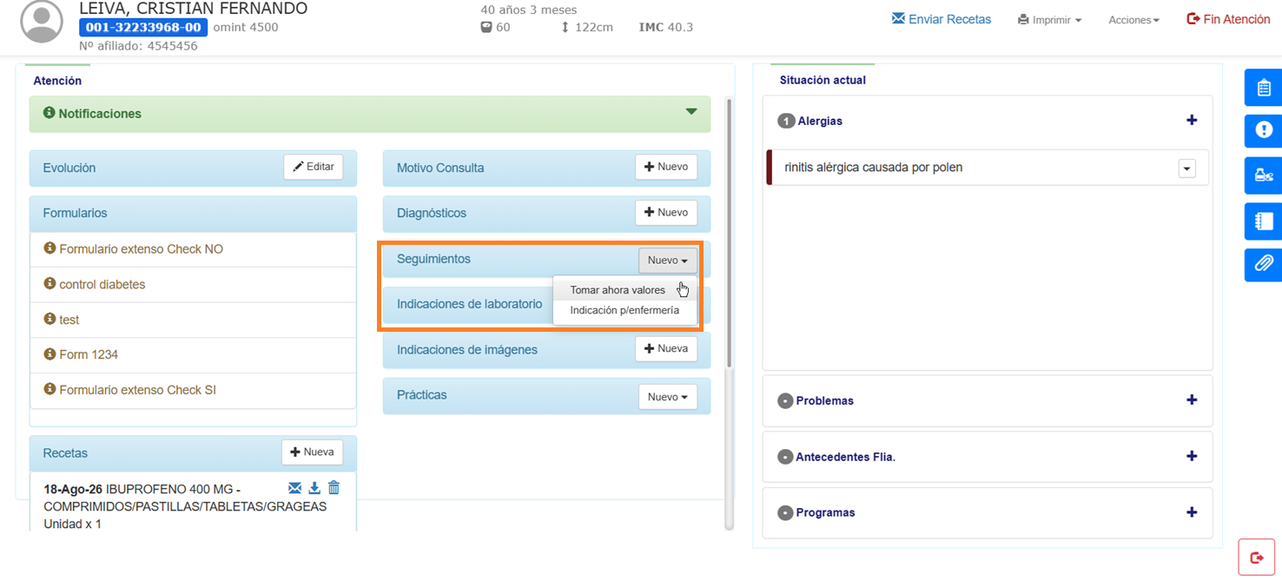This screenshot has width=1282, height=581.
Task: Click Editar button in Evolución
Action: pos(314,167)
